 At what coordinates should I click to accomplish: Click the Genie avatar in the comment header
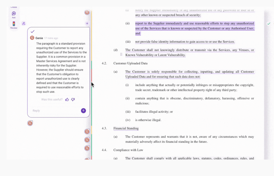pos(32,38)
